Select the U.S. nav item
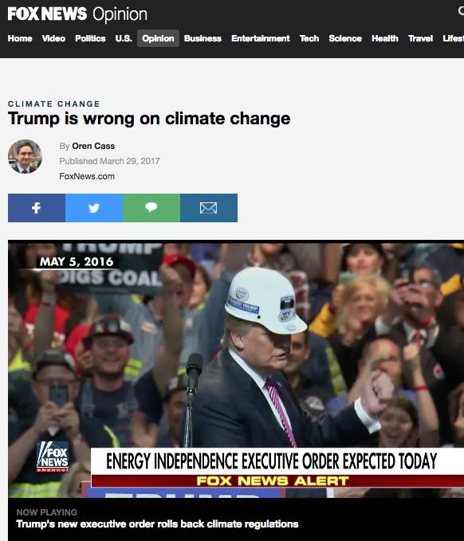The image size is (464, 541). click(124, 38)
